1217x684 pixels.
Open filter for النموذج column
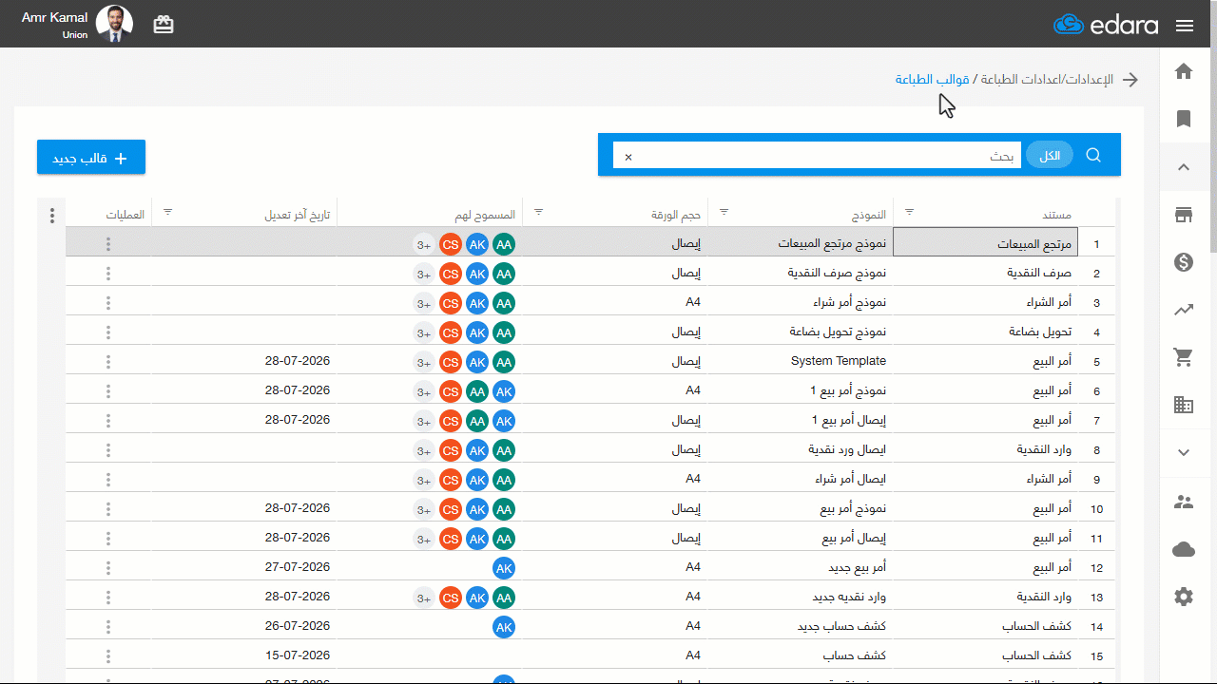tap(724, 212)
